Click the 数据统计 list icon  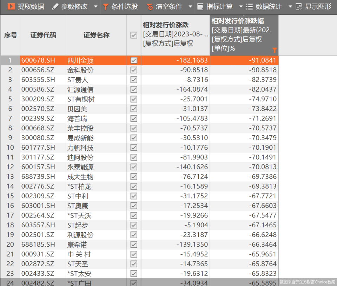coord(249,7)
